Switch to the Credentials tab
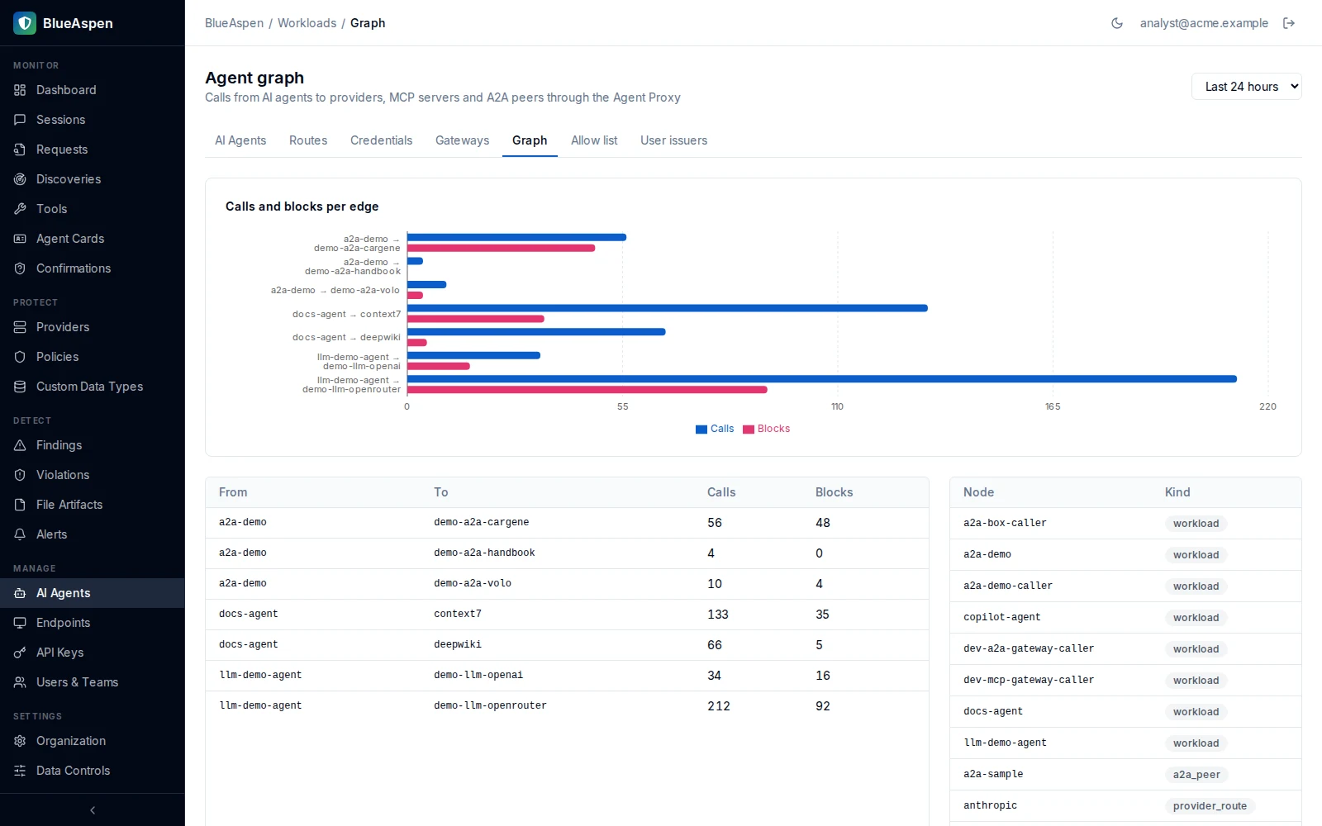This screenshot has width=1322, height=826. tap(381, 140)
